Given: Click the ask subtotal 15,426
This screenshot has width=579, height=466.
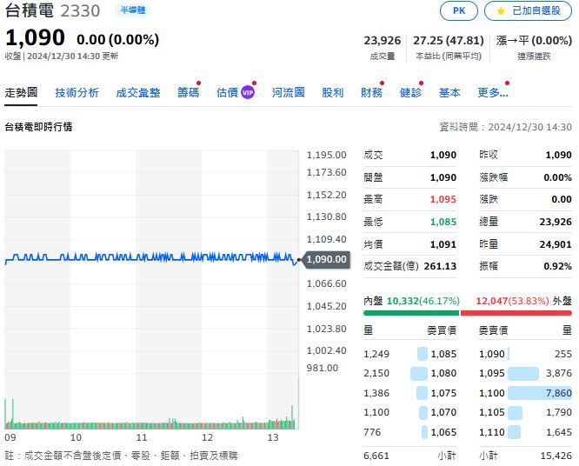Looking at the screenshot, I should tap(556, 456).
